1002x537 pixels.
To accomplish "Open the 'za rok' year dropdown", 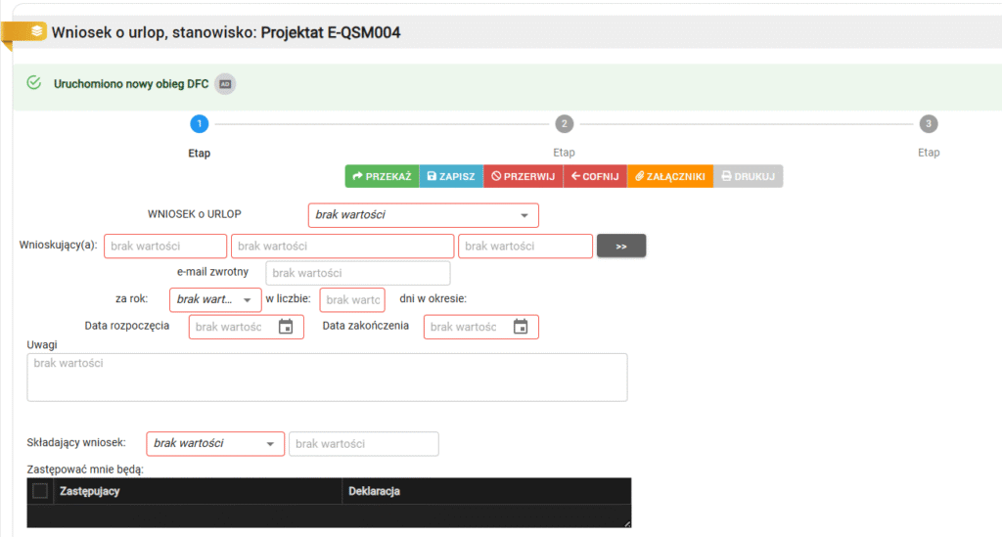I will click(x=247, y=299).
